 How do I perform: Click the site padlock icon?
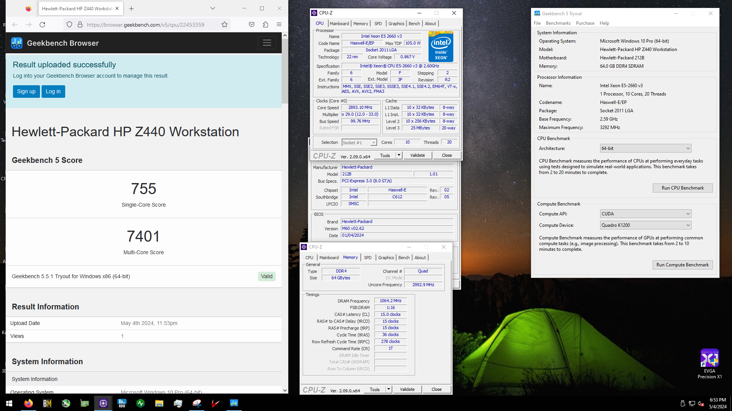[x=80, y=24]
